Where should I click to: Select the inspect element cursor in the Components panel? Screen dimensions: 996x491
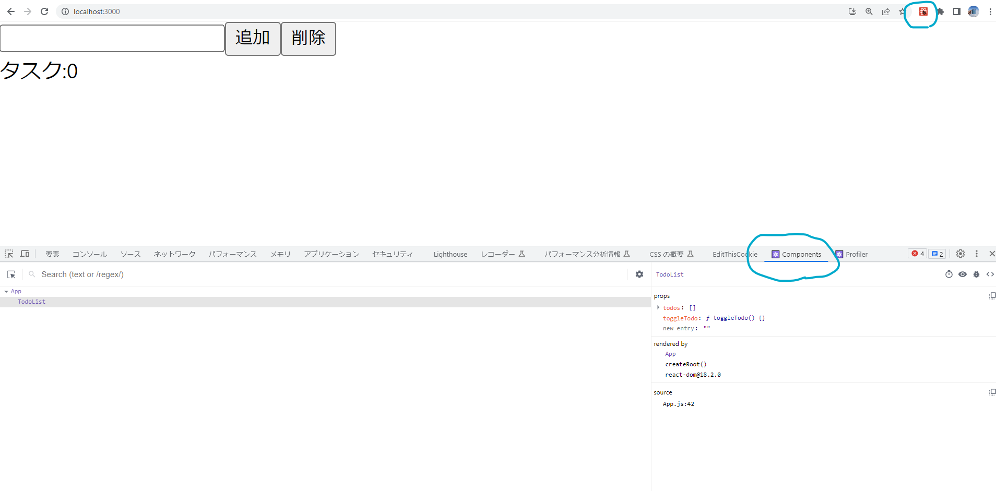click(11, 274)
